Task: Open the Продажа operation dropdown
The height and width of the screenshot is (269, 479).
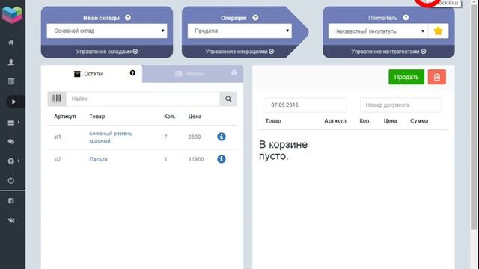Action: click(239, 31)
